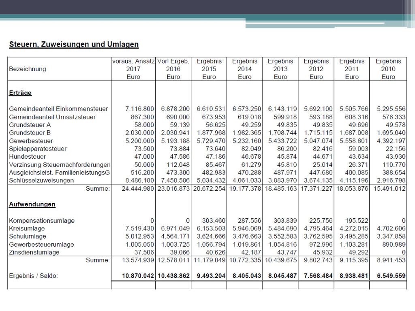Select the Saldo value 8.405.043

click(247, 276)
